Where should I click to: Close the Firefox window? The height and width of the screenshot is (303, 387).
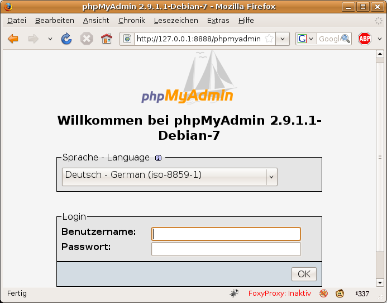pos(378,7)
